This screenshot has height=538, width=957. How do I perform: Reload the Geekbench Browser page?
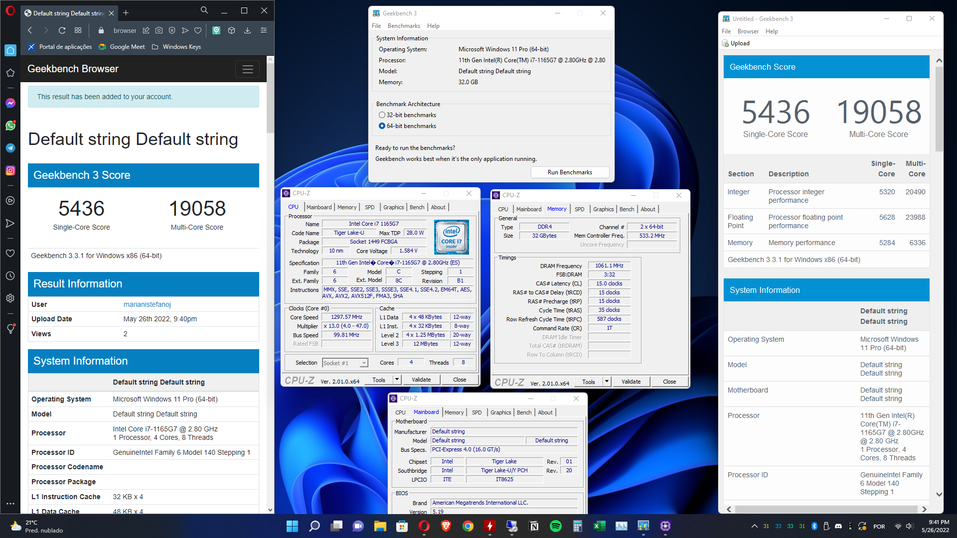tap(62, 30)
